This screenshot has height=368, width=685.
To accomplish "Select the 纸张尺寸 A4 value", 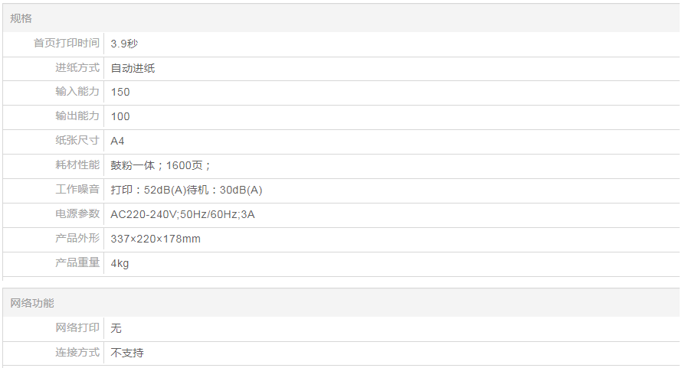I will click(x=117, y=141).
